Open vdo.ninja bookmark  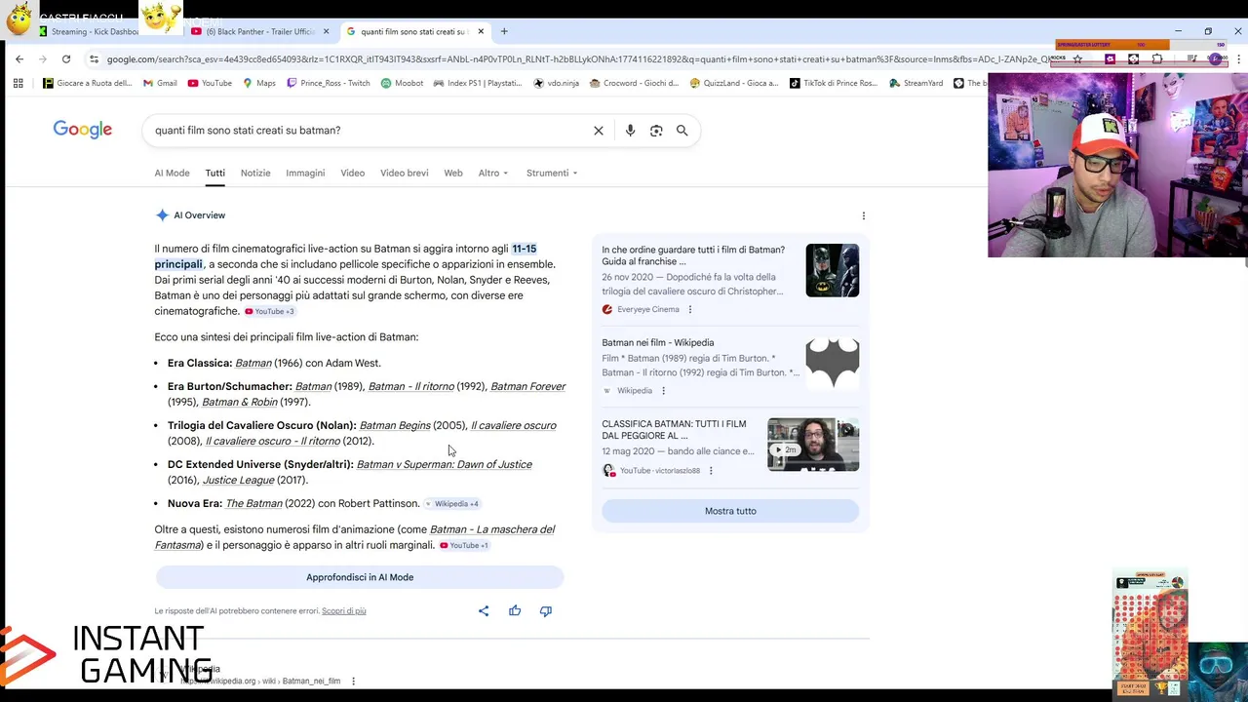[x=556, y=83]
